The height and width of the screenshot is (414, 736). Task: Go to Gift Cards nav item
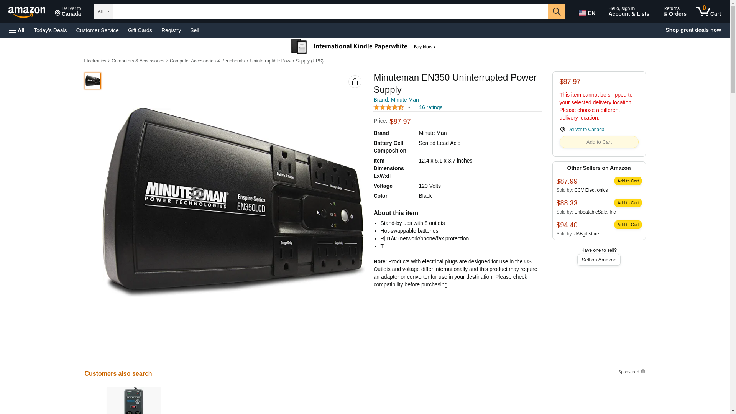140,30
